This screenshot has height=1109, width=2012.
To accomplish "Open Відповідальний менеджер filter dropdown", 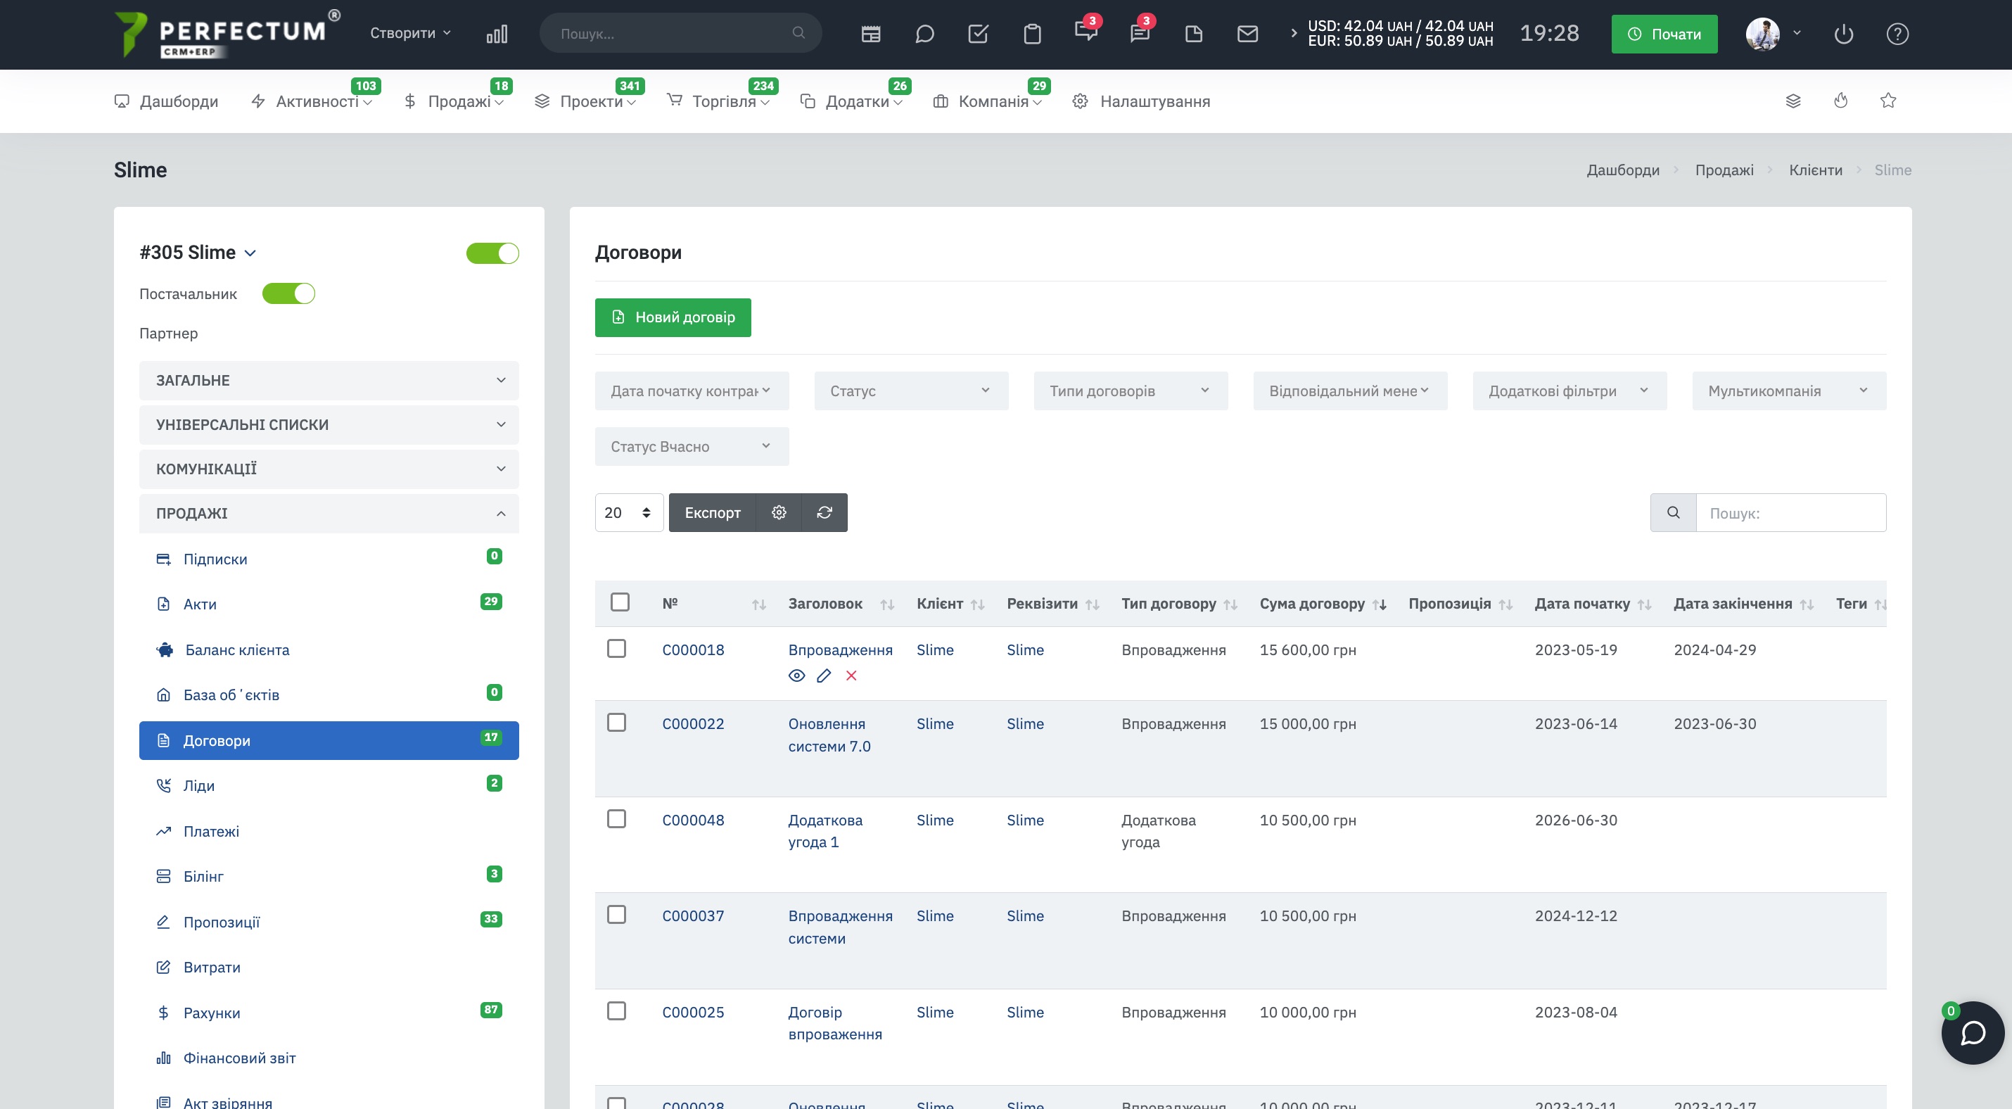I will pyautogui.click(x=1351, y=391).
